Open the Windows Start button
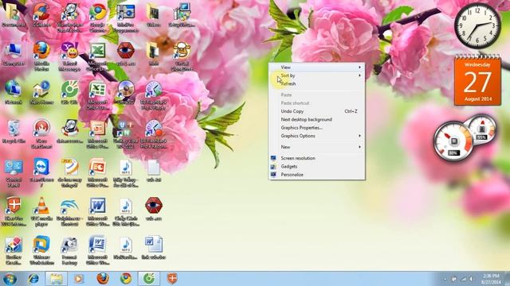The height and width of the screenshot is (286, 510). (10, 279)
